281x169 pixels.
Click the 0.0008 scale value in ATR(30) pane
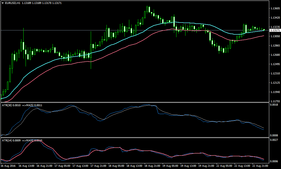pyautogui.click(x=274, y=135)
